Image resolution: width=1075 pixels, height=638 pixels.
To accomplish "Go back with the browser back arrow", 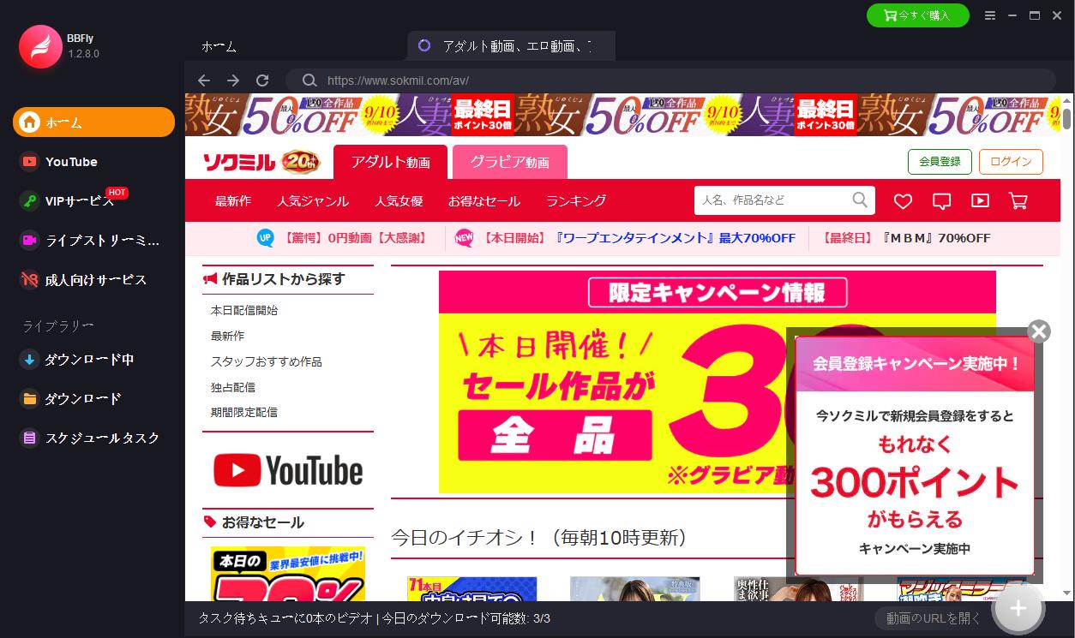I will point(203,80).
